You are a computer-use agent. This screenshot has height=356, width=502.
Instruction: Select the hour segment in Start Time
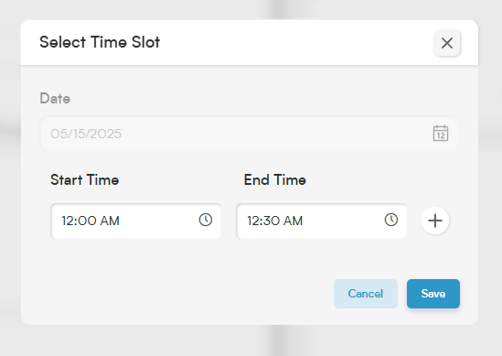click(68, 221)
